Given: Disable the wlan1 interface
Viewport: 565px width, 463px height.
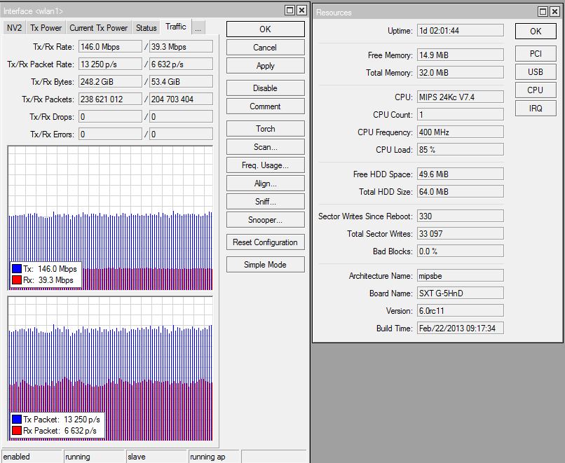Looking at the screenshot, I should click(x=265, y=88).
